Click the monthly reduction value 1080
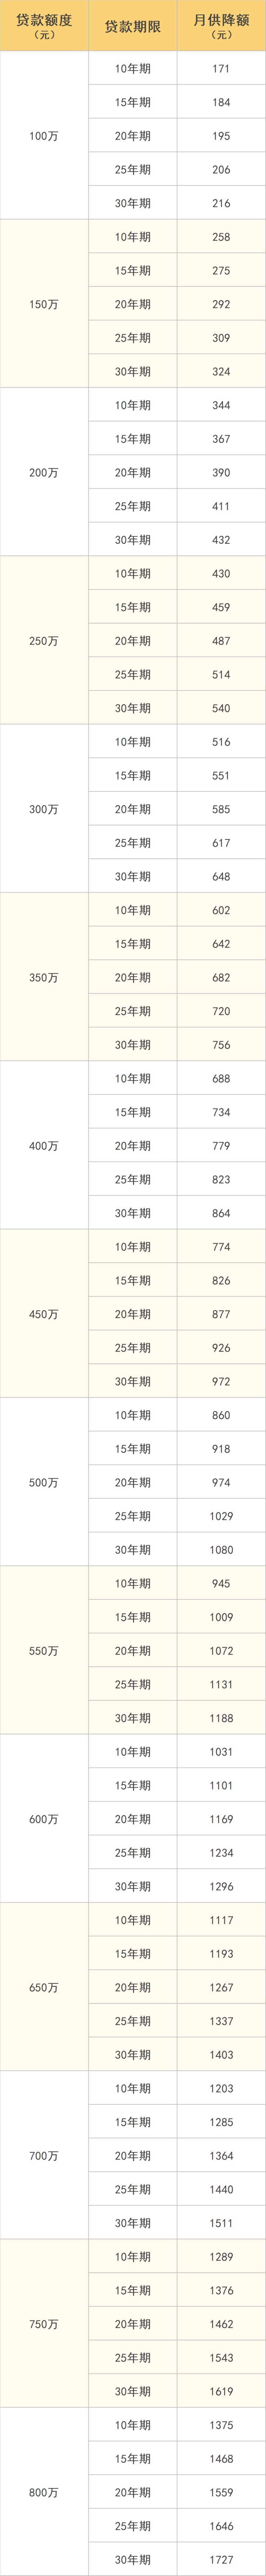This screenshot has width=266, height=2576. pyautogui.click(x=221, y=1550)
